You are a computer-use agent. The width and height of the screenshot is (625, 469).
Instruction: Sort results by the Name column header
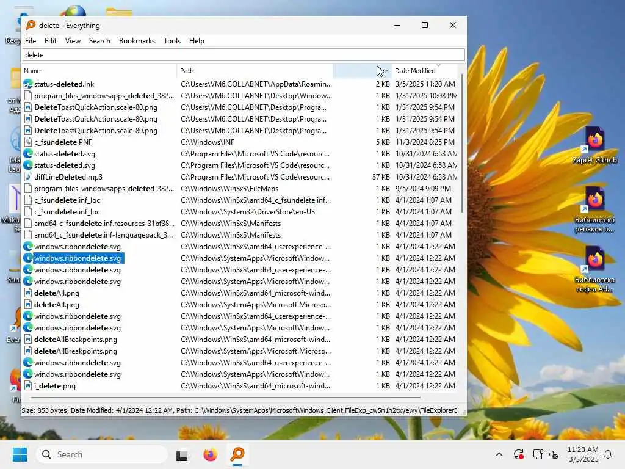coord(99,71)
